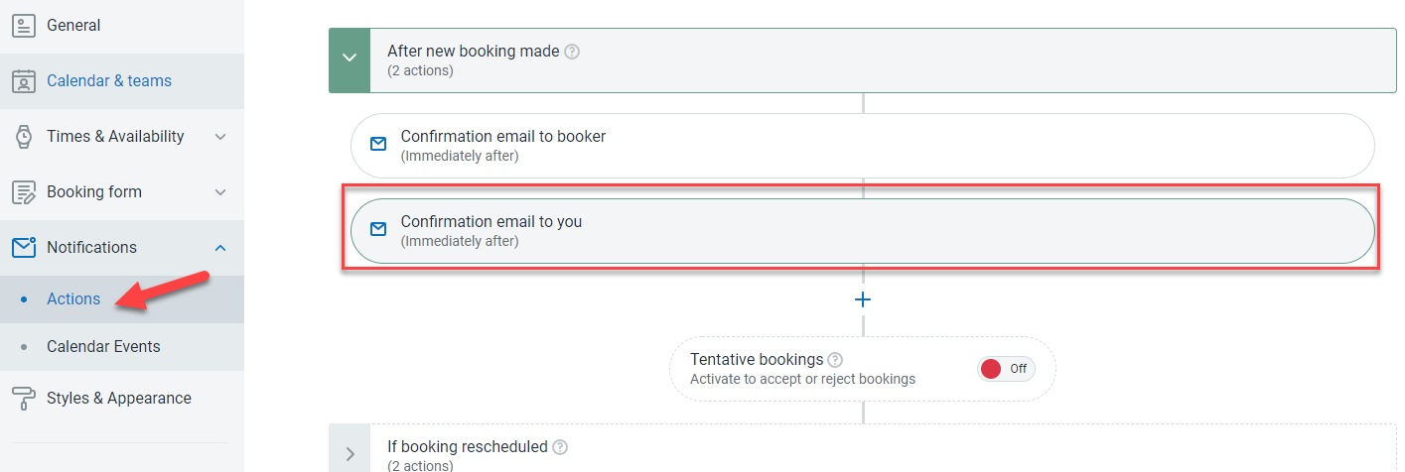The height and width of the screenshot is (472, 1405).
Task: Add a new action with the plus icon
Action: coord(863,299)
